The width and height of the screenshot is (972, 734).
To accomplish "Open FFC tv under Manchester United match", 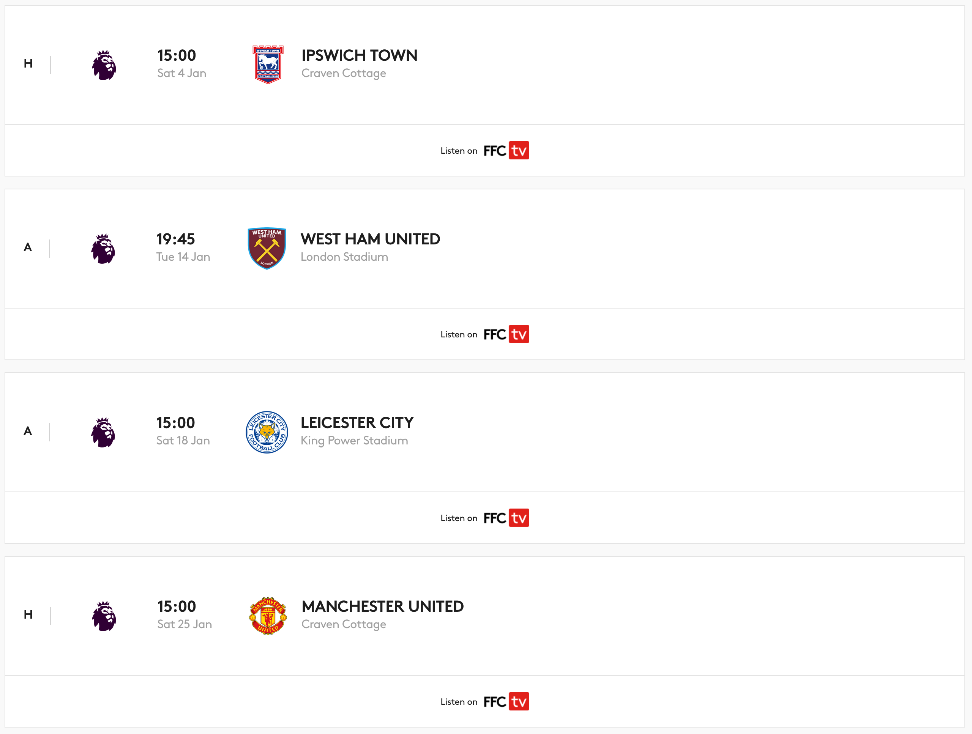I will tap(506, 701).
